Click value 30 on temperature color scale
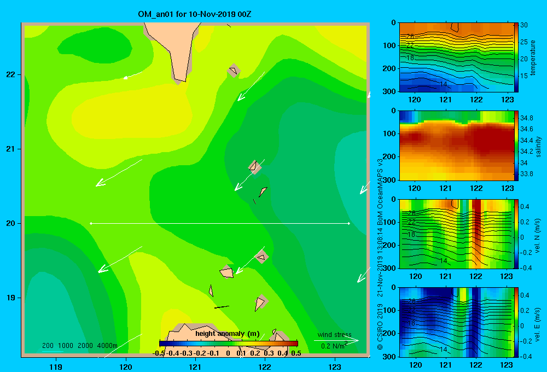The image size is (547, 372). [x=524, y=25]
